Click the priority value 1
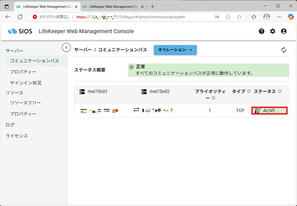This screenshot has height=206, width=297. pyautogui.click(x=210, y=110)
